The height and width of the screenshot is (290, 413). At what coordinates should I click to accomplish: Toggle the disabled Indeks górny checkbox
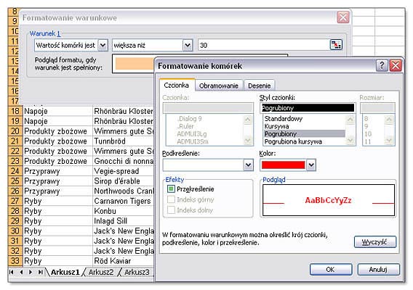coord(171,199)
